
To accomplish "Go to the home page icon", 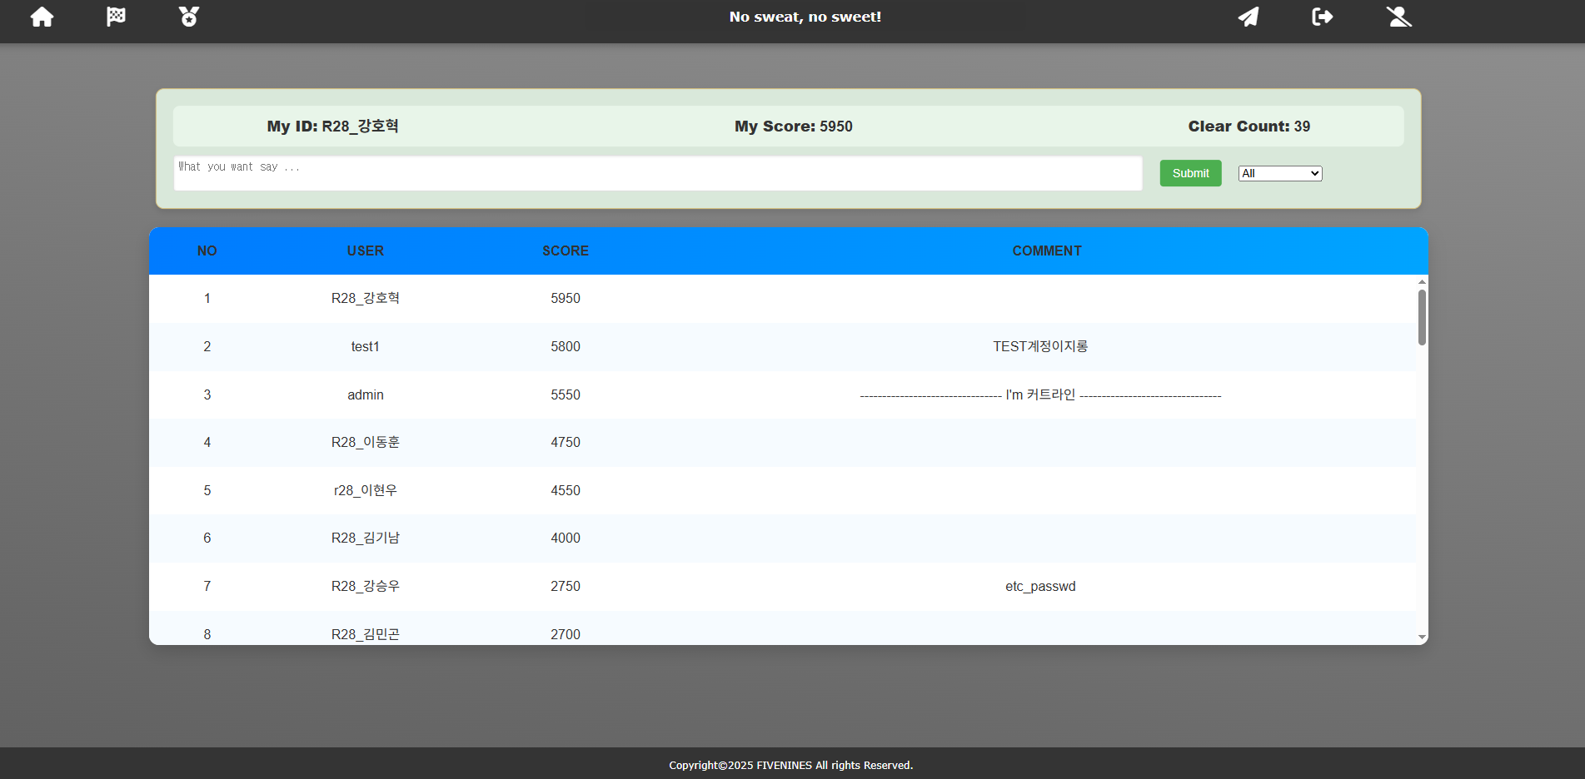I will point(42,17).
